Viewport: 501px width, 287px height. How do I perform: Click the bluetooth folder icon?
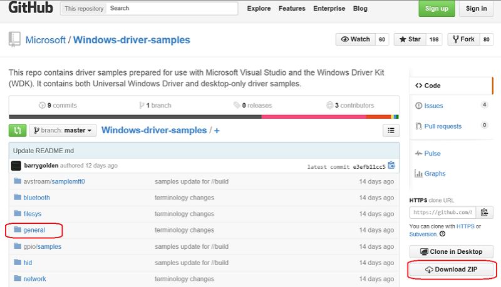[x=18, y=197]
